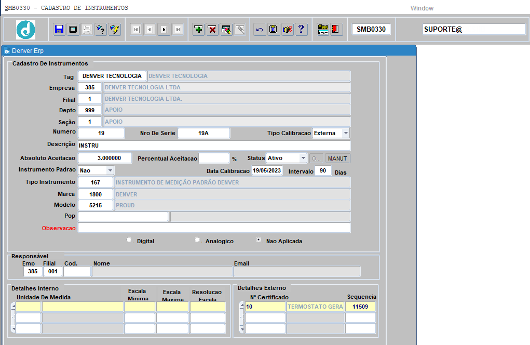Click the Observacao input field
The height and width of the screenshot is (345, 530).
click(x=214, y=228)
